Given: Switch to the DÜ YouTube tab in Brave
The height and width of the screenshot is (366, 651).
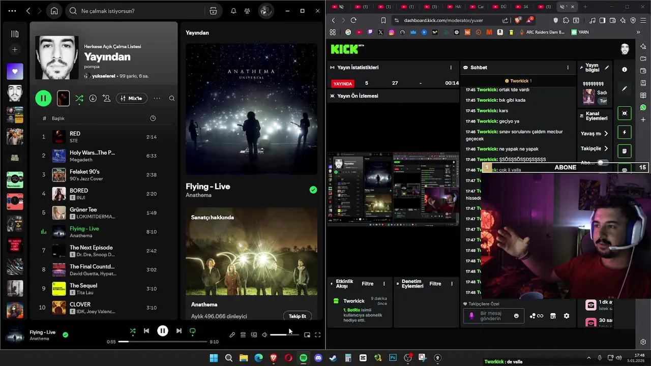Looking at the screenshot, I should tap(500, 7).
